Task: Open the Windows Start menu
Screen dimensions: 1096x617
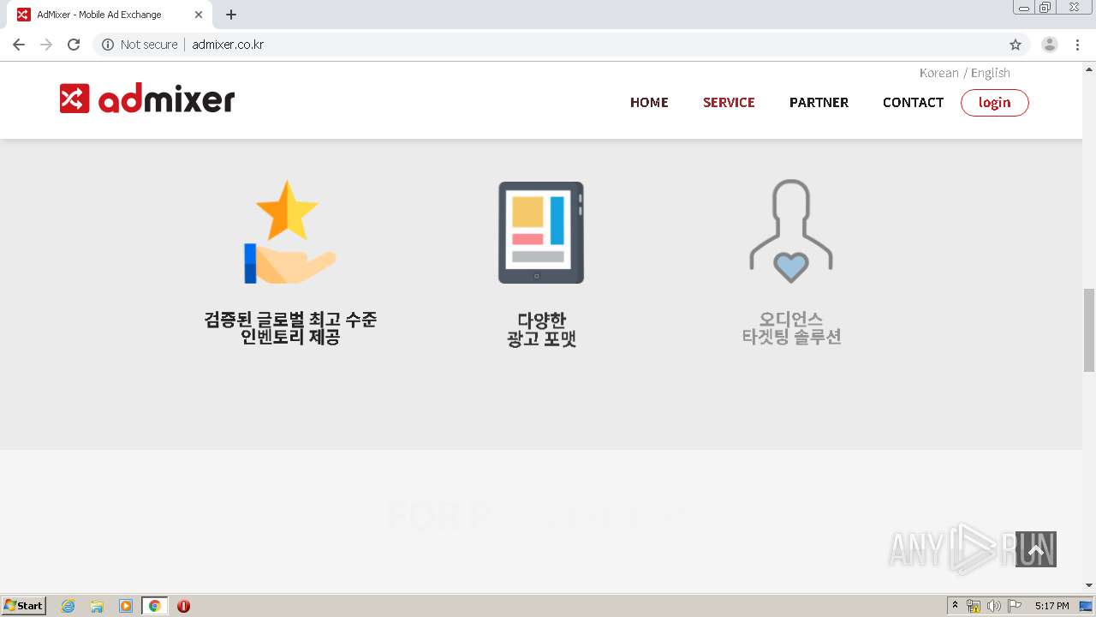Action: [x=24, y=606]
